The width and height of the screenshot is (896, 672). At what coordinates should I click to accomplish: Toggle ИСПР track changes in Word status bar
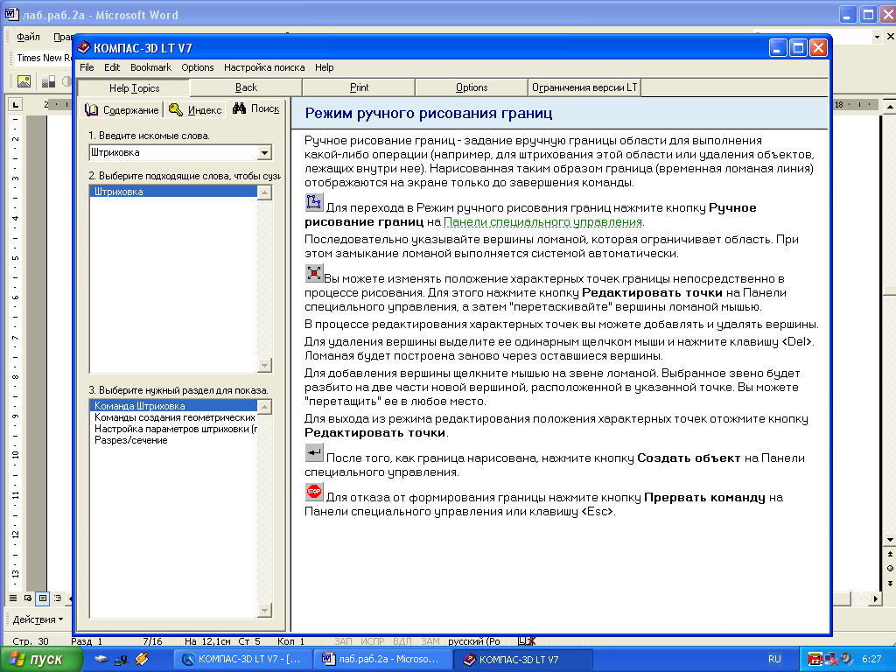[372, 641]
